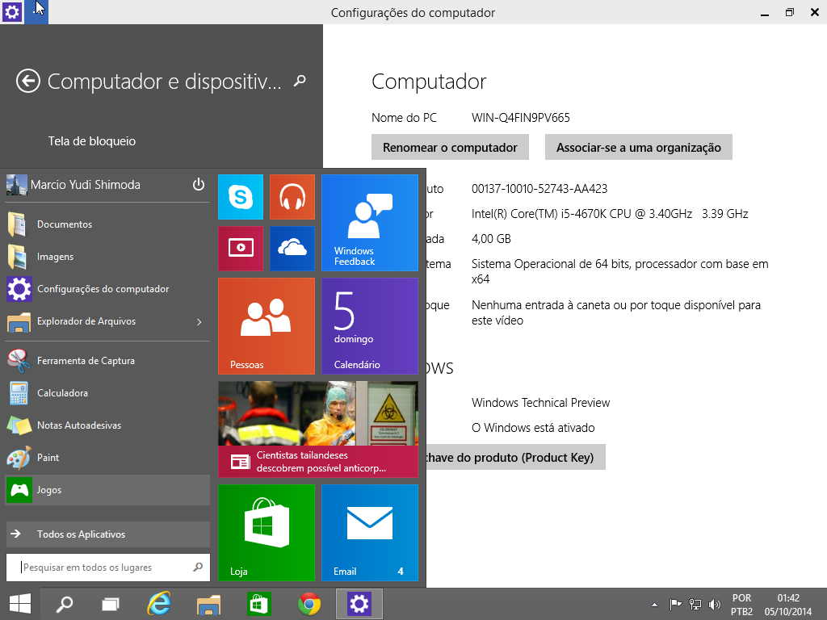Click O Windows está ativado text

(x=533, y=428)
